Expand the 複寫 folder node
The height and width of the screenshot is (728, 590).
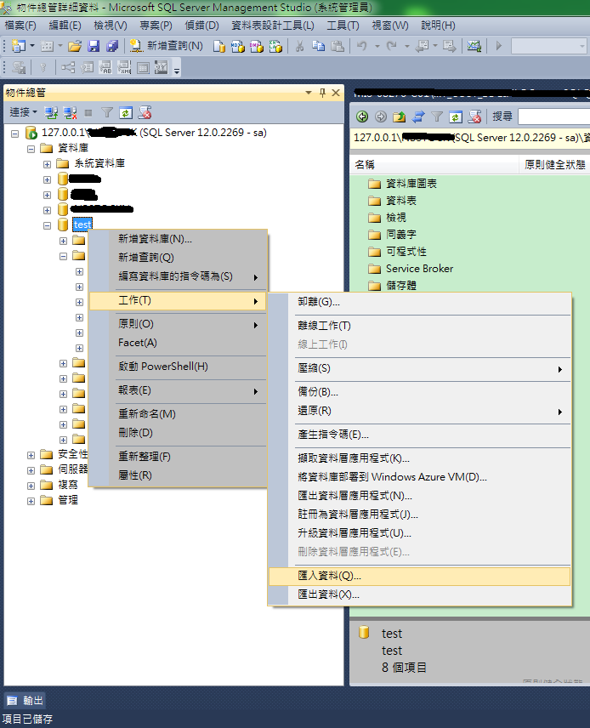[31, 486]
